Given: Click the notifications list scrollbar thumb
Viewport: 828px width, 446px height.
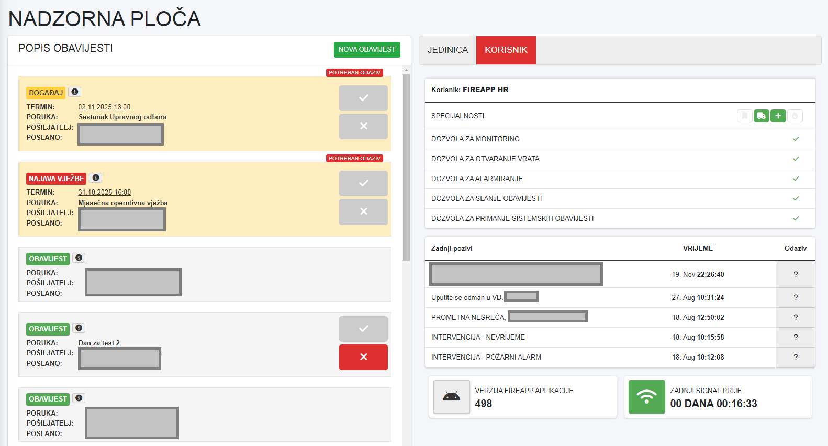Looking at the screenshot, I should coord(406,168).
